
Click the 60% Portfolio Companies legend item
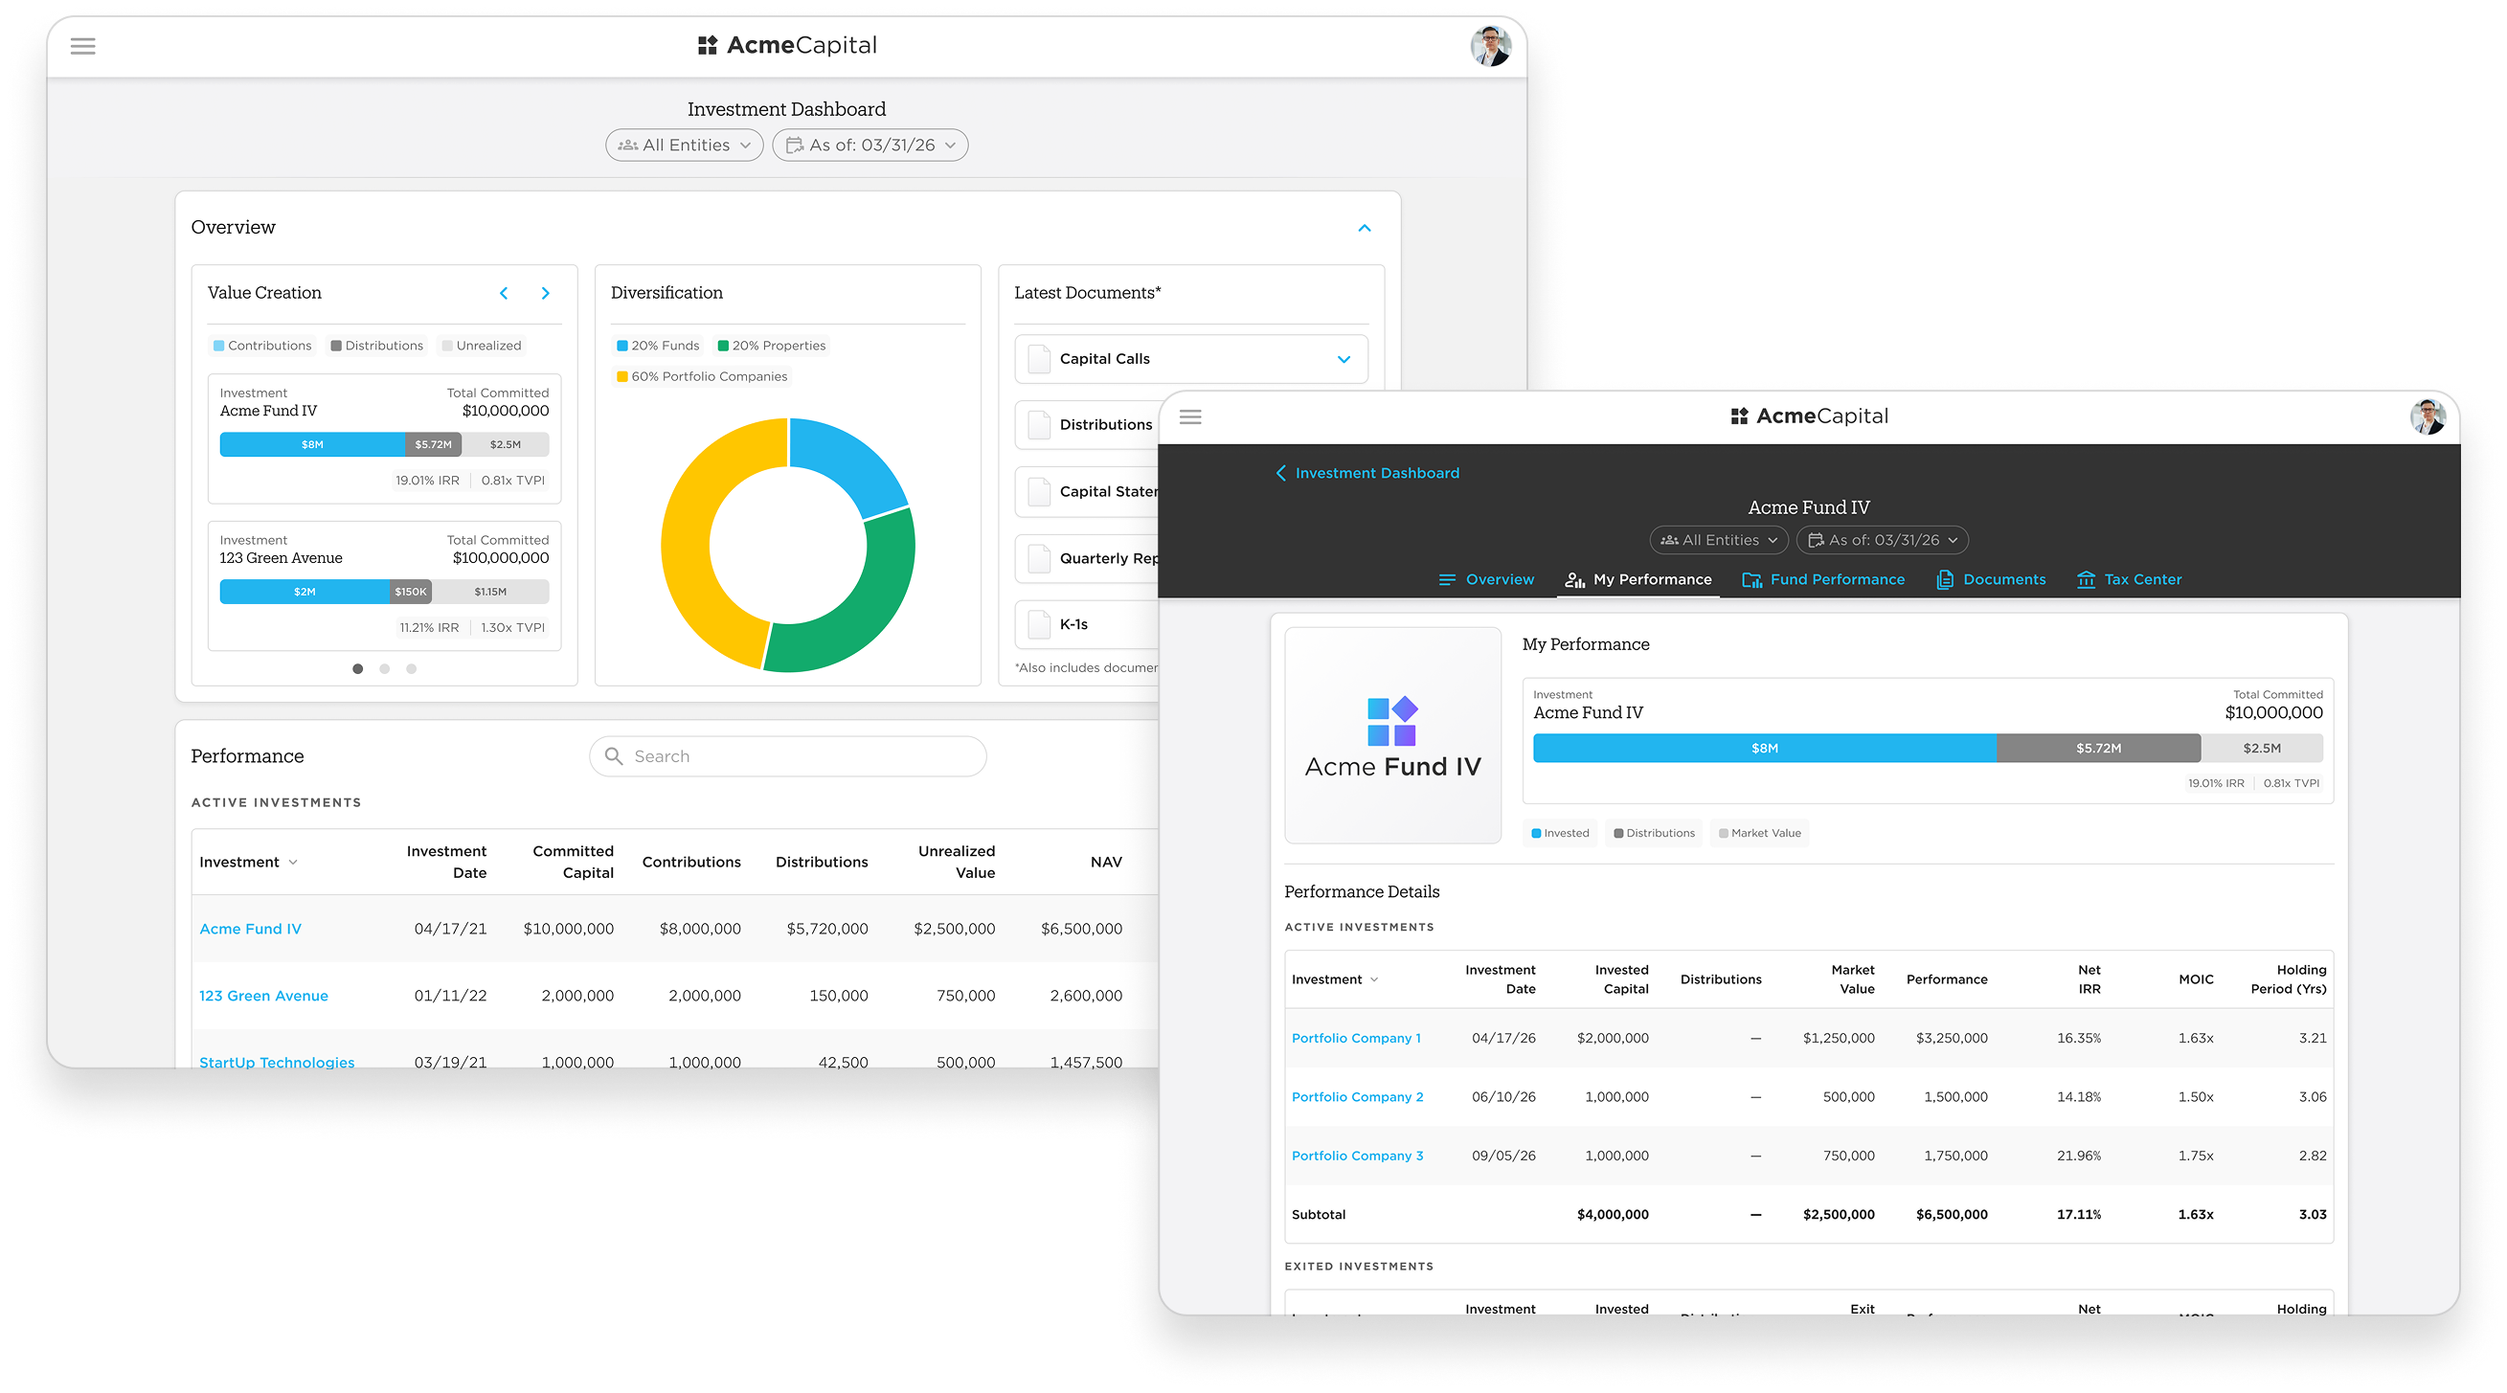tap(701, 376)
